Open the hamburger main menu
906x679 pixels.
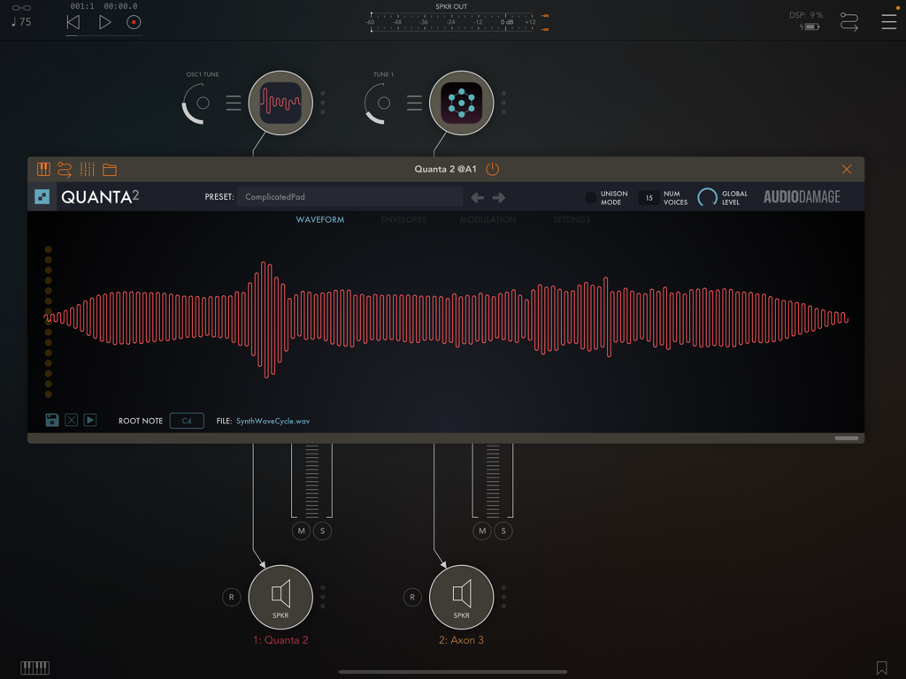point(888,22)
